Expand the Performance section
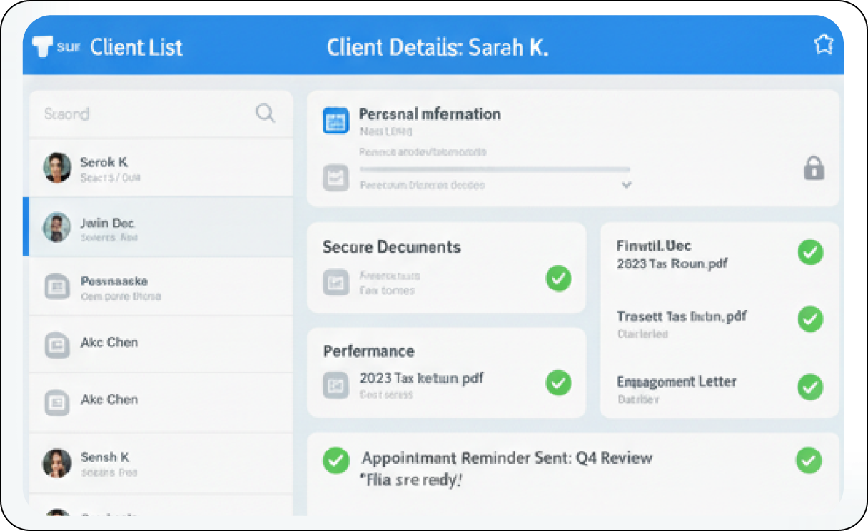Viewport: 868px width, 531px height. (368, 351)
